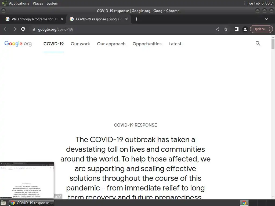Click scrollbar up arrow
This screenshot has height=206, width=275.
273,37
